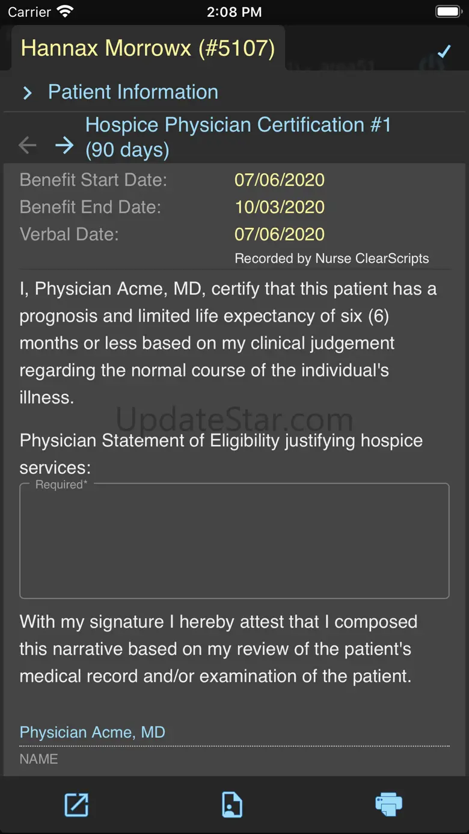The height and width of the screenshot is (834, 469).
Task: Focus the Required eligibility statement text box
Action: tap(234, 541)
